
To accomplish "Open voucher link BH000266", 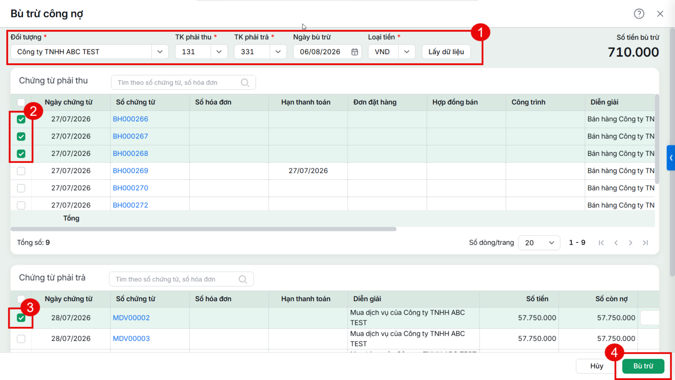I will click(x=130, y=119).
